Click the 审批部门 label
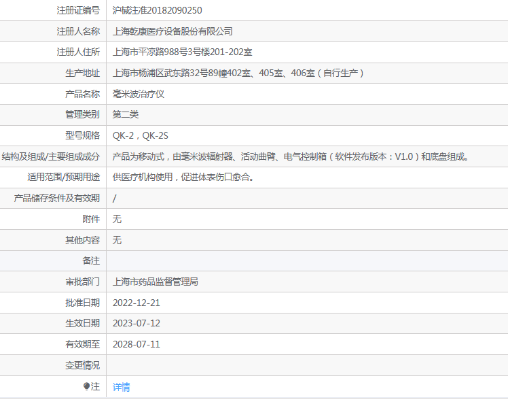This screenshot has height=406, width=508. pos(82,282)
